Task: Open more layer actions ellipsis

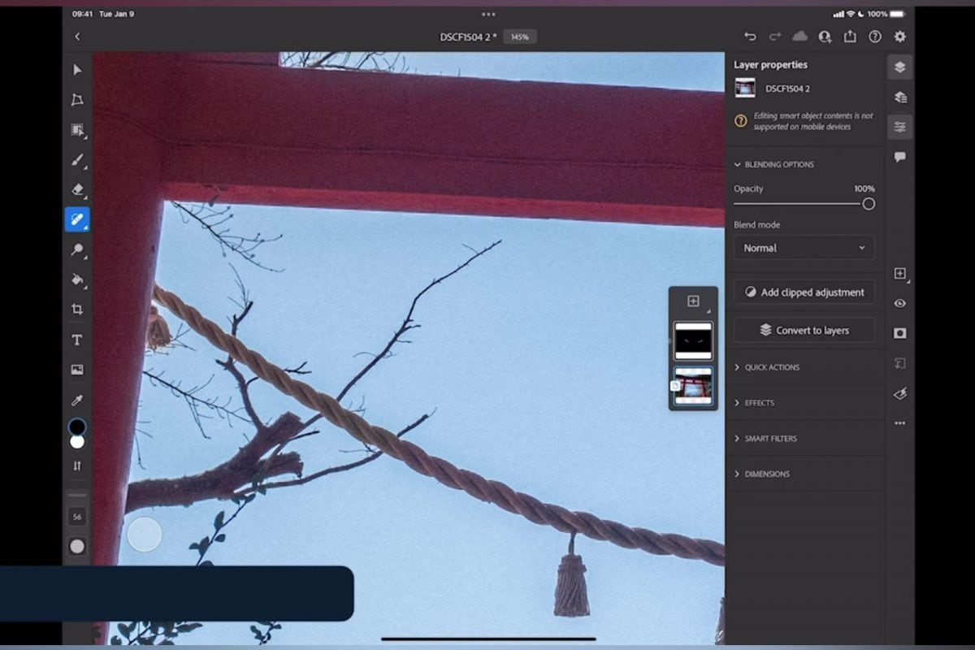Action: coord(899,423)
